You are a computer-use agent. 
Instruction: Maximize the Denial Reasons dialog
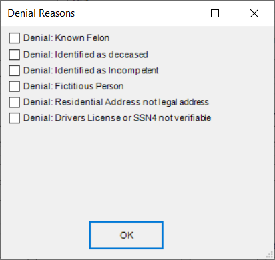tap(215, 13)
